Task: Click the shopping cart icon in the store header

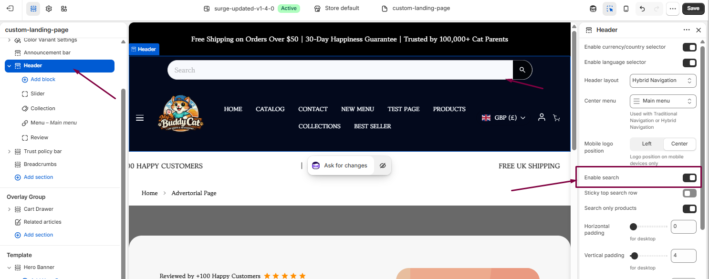Action: pyautogui.click(x=556, y=117)
